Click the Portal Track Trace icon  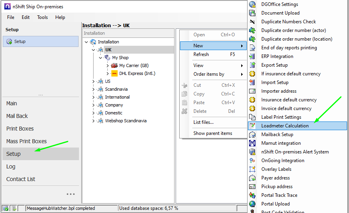[x=253, y=195]
